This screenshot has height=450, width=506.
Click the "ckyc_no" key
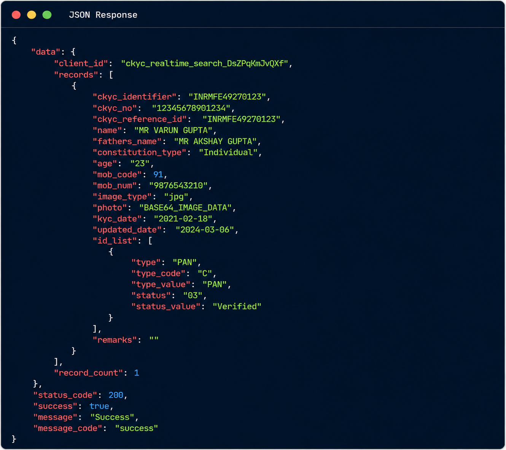click(x=115, y=108)
